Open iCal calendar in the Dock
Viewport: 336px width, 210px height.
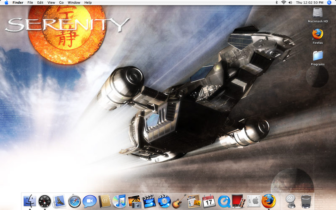pyautogui.click(x=208, y=201)
